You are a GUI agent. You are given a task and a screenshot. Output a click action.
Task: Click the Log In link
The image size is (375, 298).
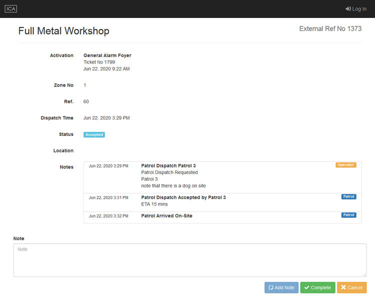pyautogui.click(x=355, y=9)
